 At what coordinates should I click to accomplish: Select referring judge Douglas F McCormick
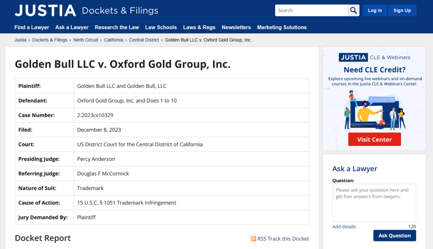coord(103,174)
